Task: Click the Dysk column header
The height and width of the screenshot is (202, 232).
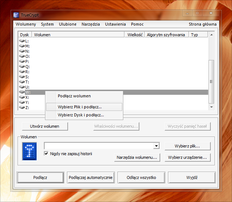Action: point(25,35)
